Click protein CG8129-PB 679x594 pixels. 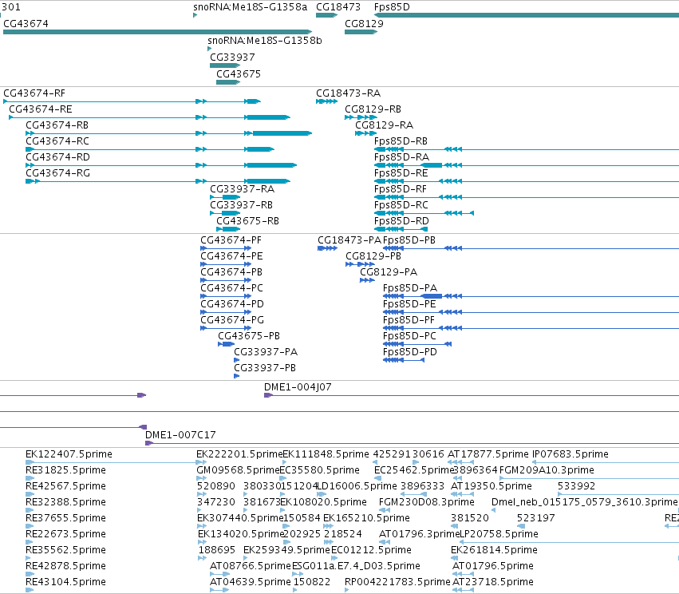[361, 264]
